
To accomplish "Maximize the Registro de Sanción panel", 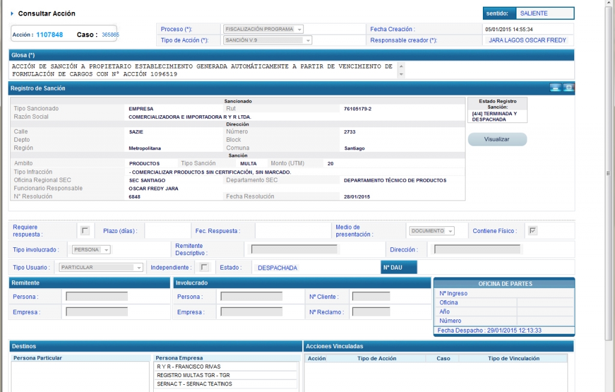I will [x=568, y=88].
